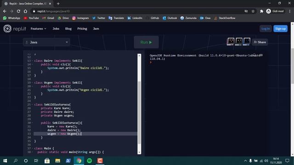Show hidden system tray icons
This screenshot has width=294, height=165.
(245, 161)
